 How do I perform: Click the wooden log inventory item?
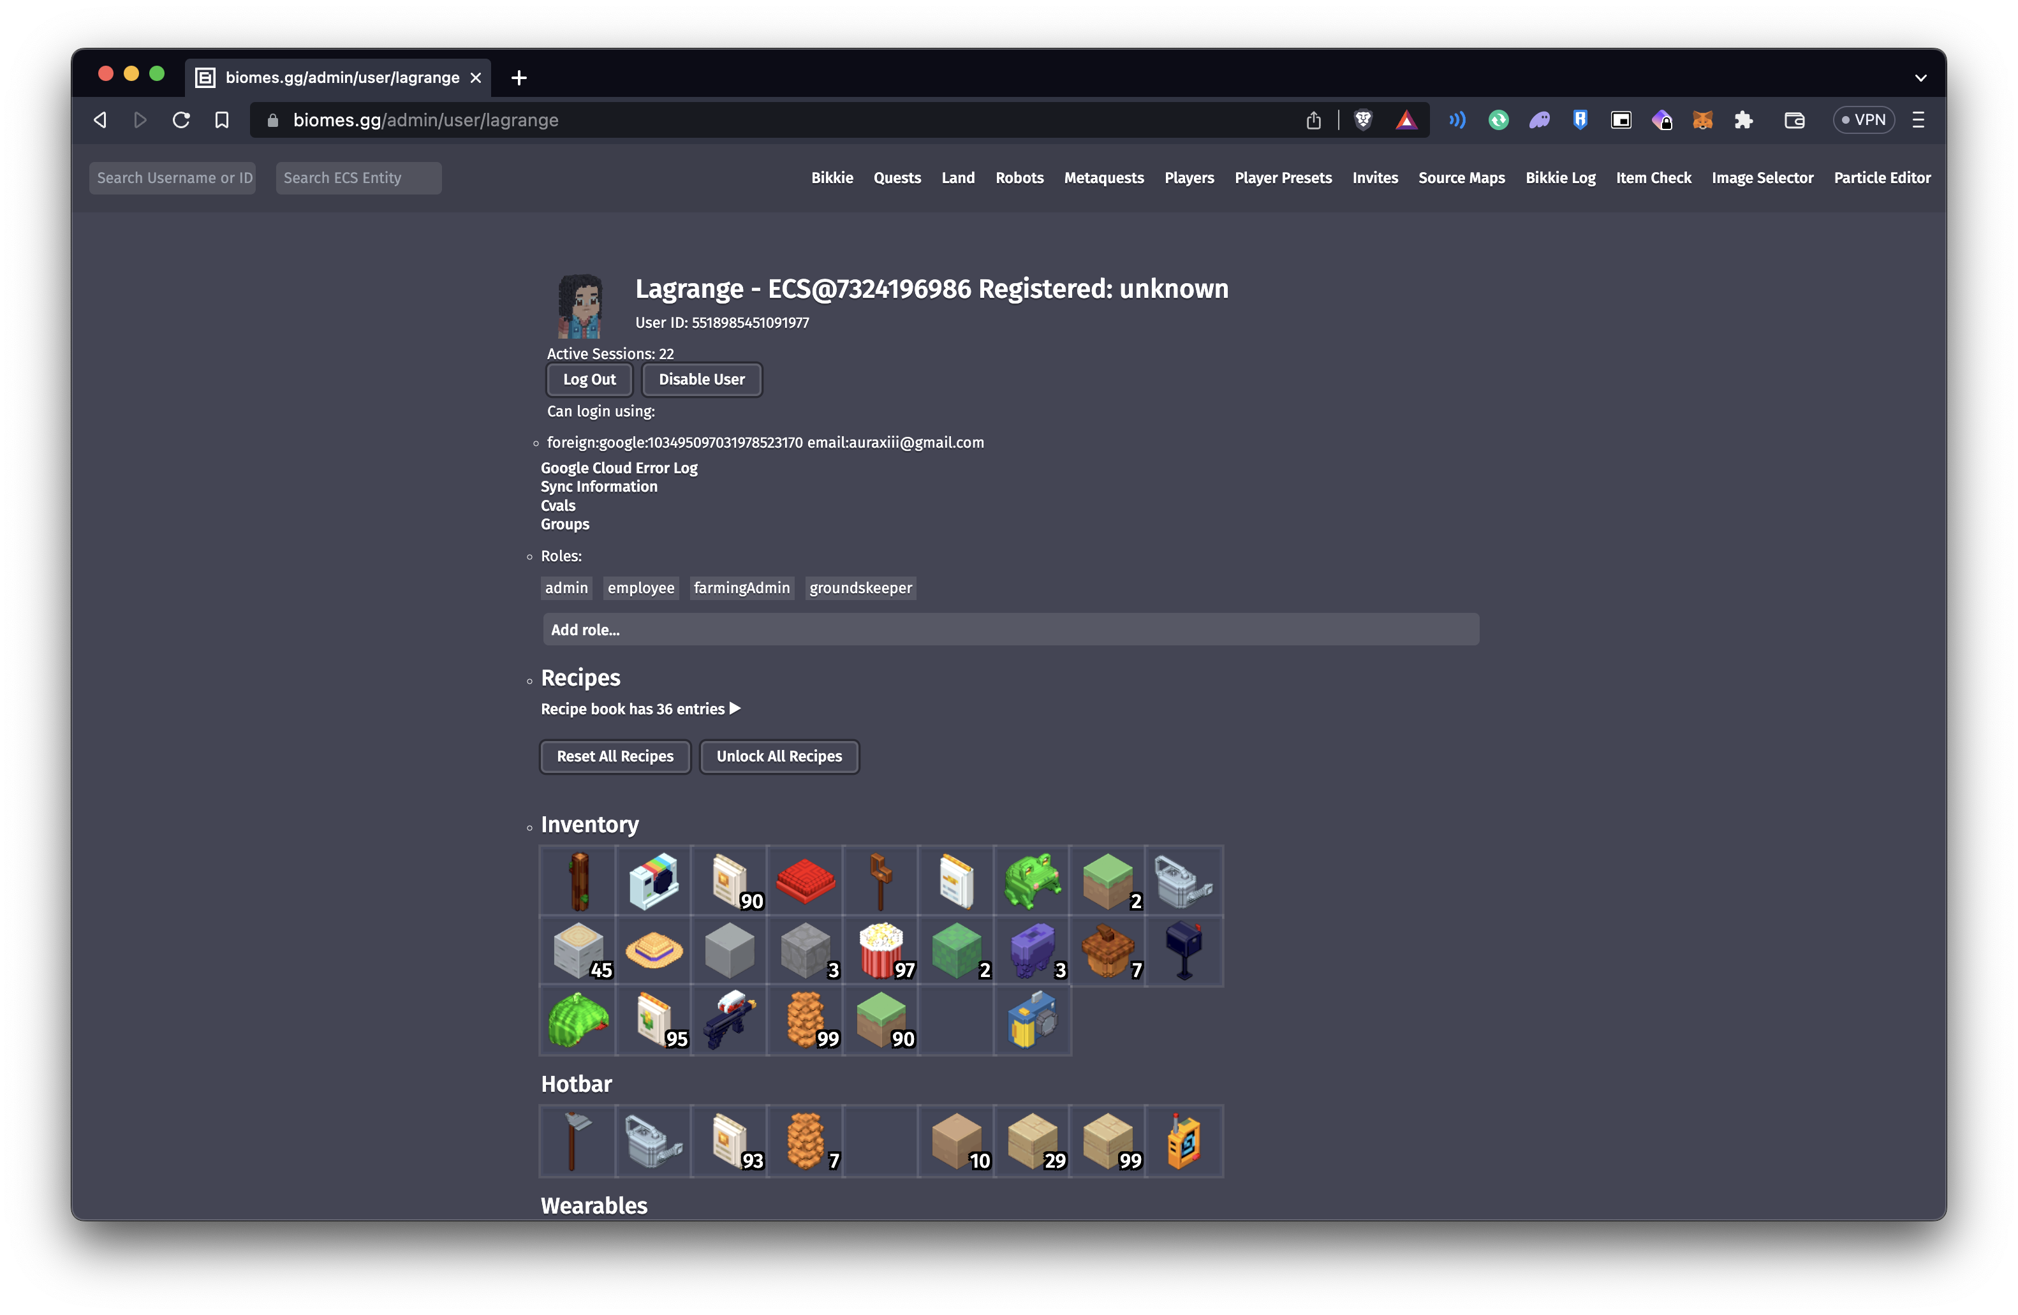tap(578, 881)
